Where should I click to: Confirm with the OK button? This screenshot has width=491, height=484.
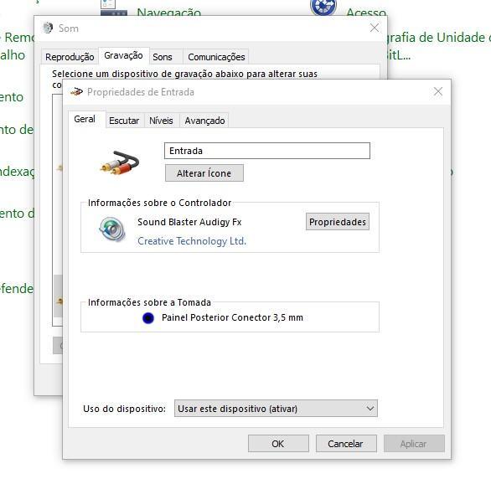point(278,443)
